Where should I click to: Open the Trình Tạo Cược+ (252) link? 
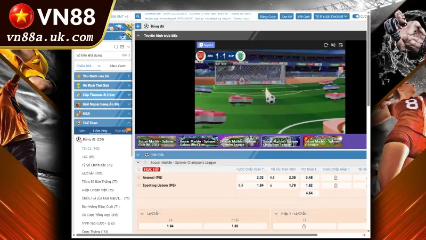pyautogui.click(x=98, y=223)
